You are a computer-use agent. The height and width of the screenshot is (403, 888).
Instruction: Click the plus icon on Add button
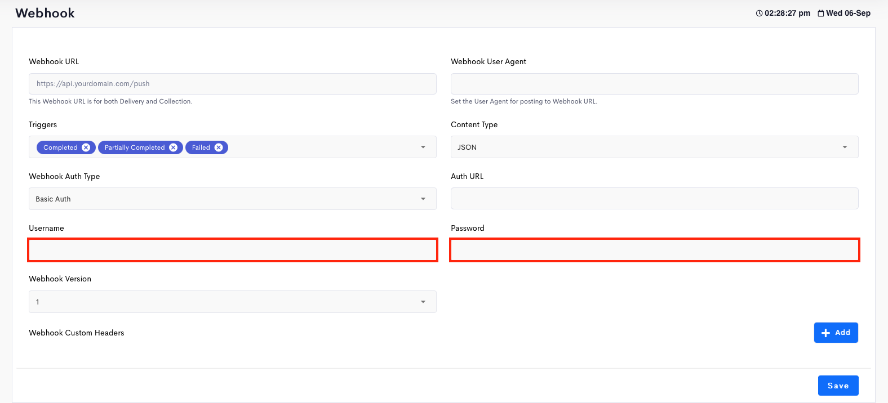pyautogui.click(x=825, y=333)
